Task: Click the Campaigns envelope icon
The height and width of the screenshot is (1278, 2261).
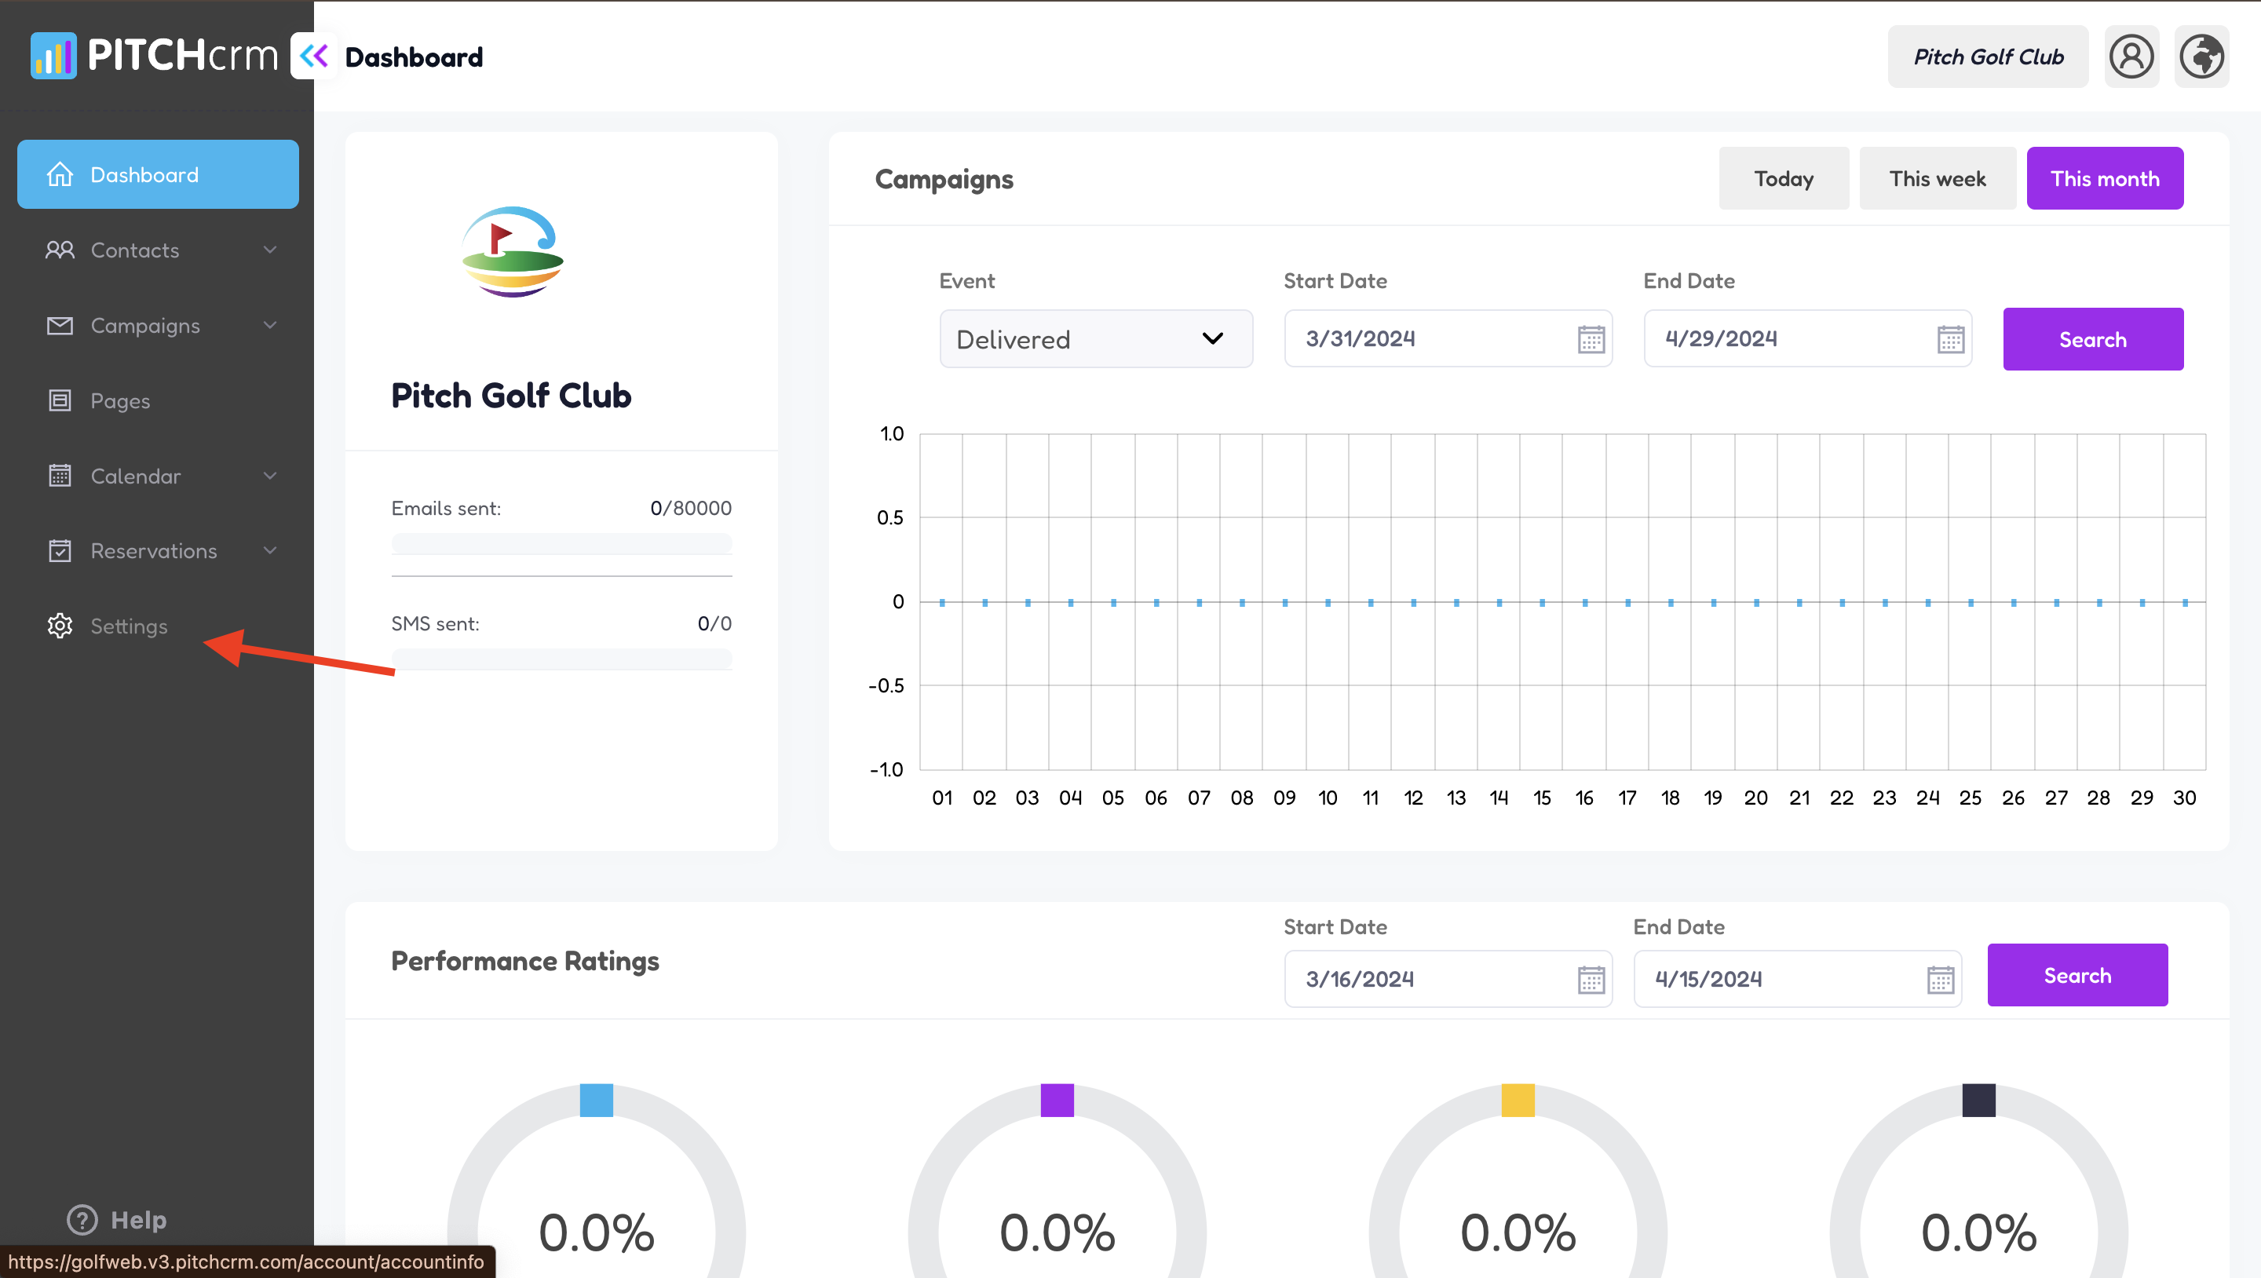Action: [60, 326]
